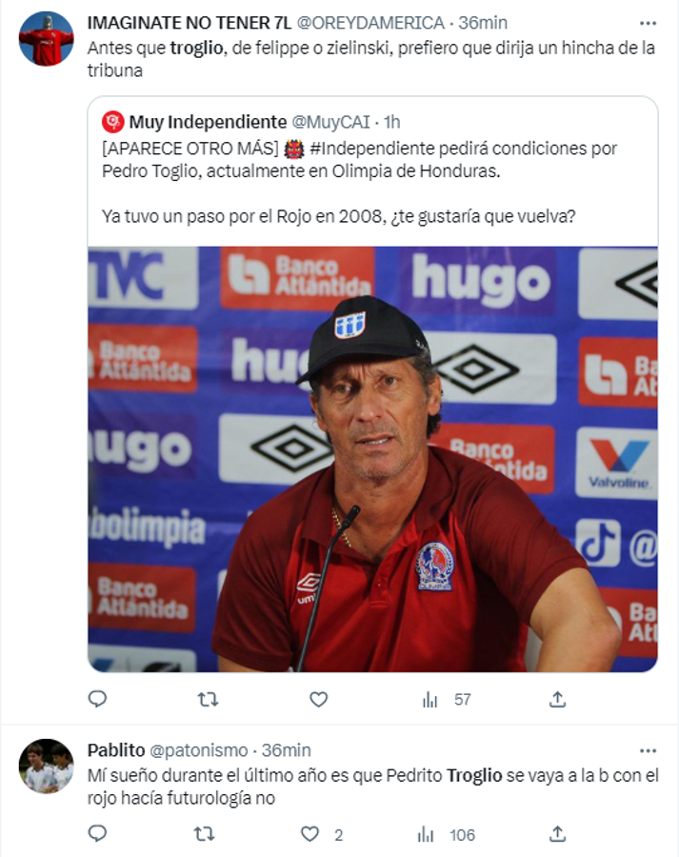Share the IMAGINATE NO TENER 7L post
The image size is (679, 857).
tap(557, 699)
